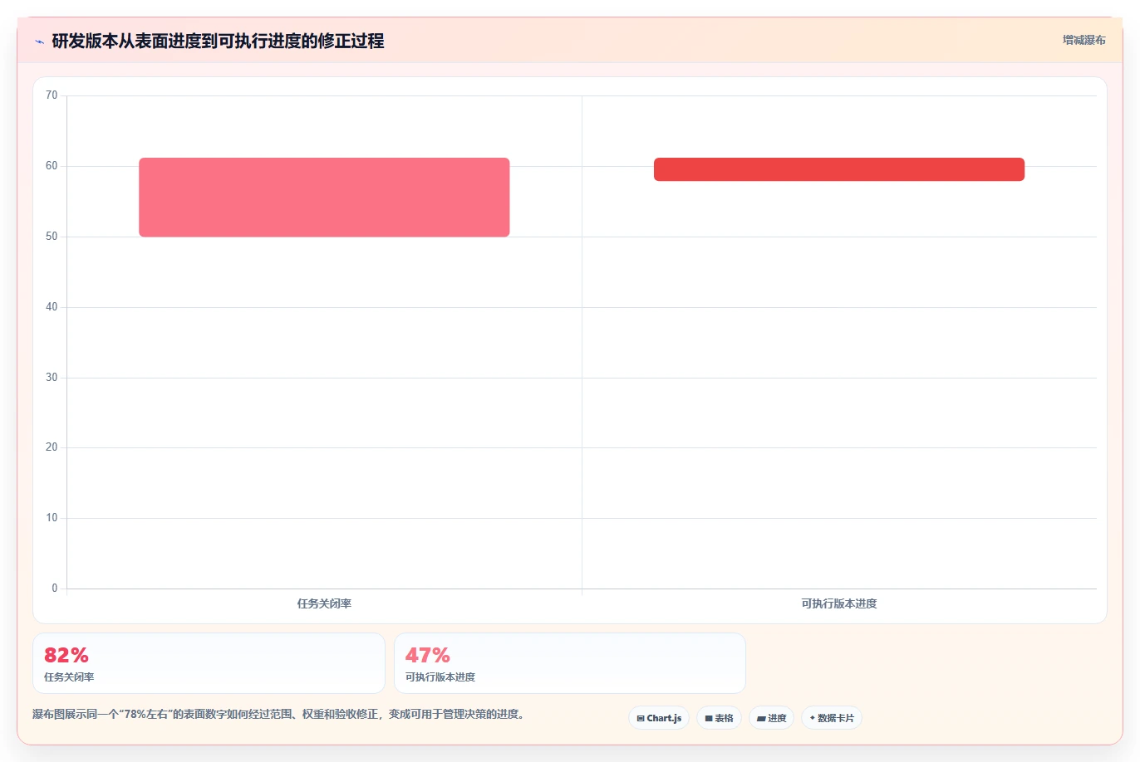Select the 进度 tag chip
The image size is (1140, 762).
[x=771, y=718]
